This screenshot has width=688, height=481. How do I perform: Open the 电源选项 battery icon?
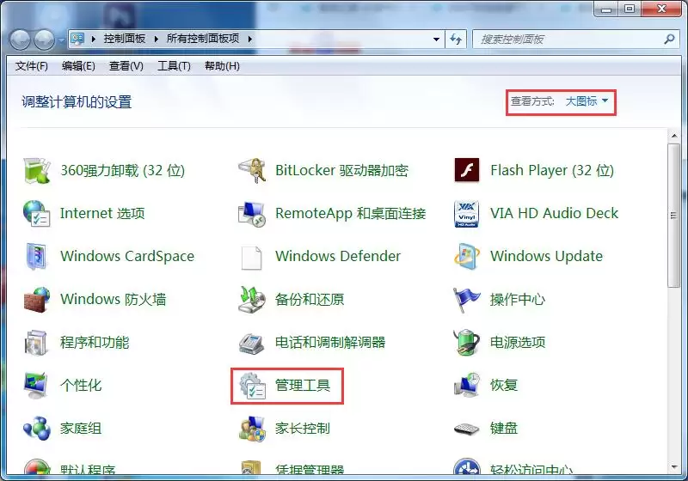pyautogui.click(x=467, y=342)
